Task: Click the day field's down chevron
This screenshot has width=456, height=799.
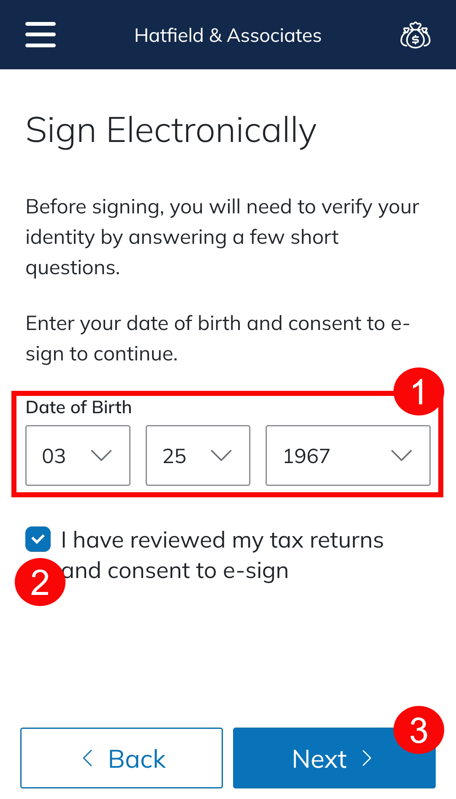Action: point(221,455)
